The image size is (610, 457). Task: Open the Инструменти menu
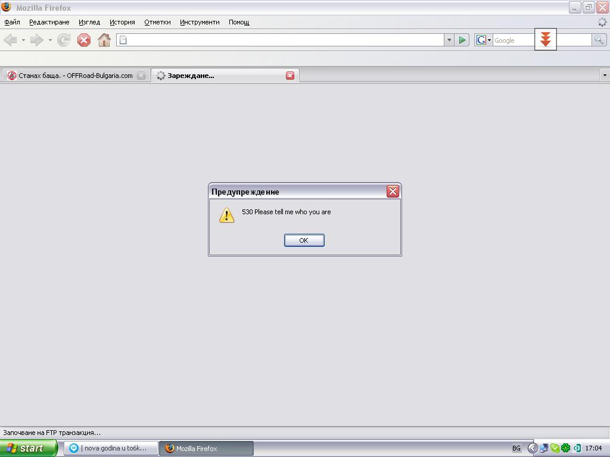click(x=200, y=22)
